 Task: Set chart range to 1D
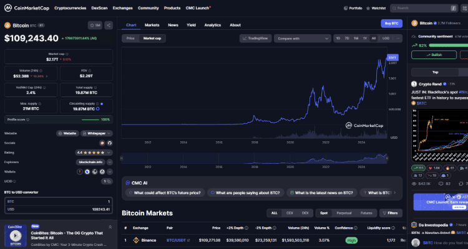coord(338,39)
